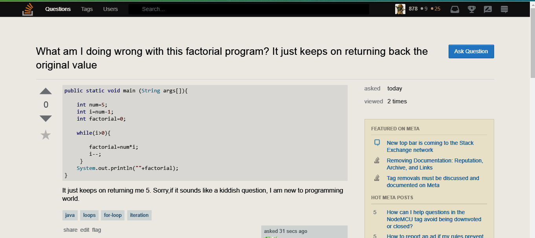Click the Stack Exchange icon next to the Tag removals post
This screenshot has height=238, width=535.
(x=376, y=178)
